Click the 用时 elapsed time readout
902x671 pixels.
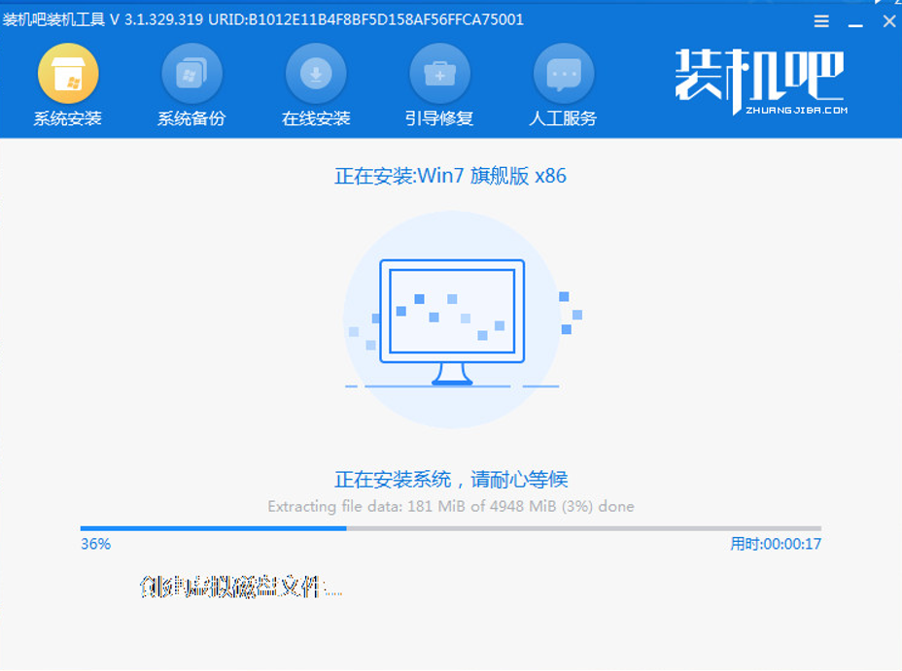click(776, 544)
